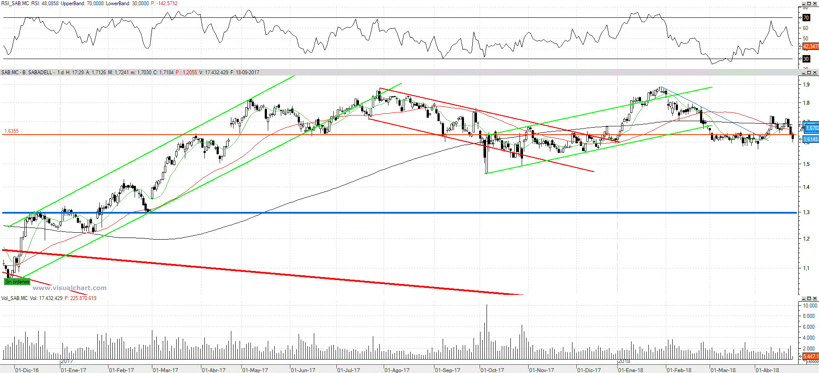The width and height of the screenshot is (819, 373).
Task: Click the 10.000 level on volume scale
Action: 810,306
